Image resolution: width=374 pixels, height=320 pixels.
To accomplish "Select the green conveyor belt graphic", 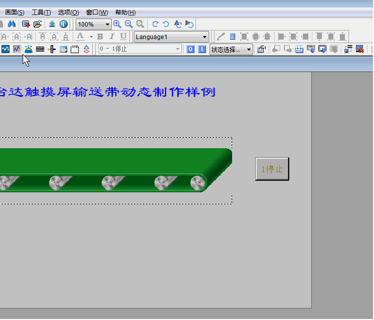I will point(116,170).
